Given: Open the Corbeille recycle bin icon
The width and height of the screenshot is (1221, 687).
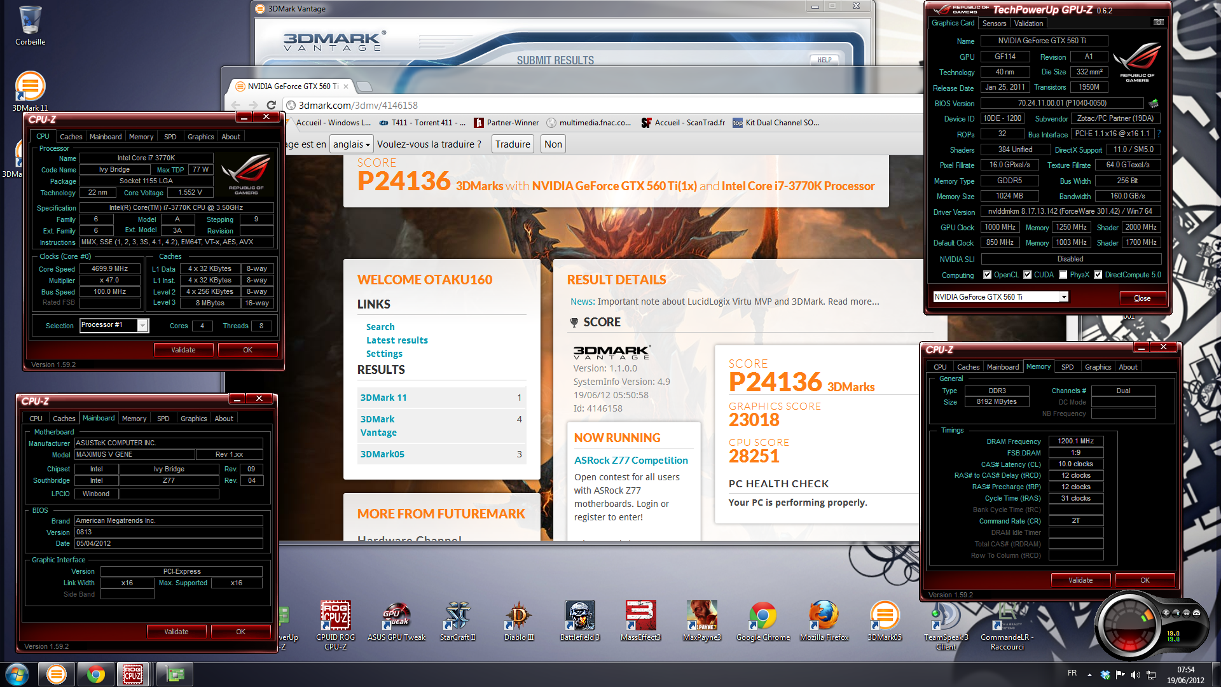Looking at the screenshot, I should (30, 25).
